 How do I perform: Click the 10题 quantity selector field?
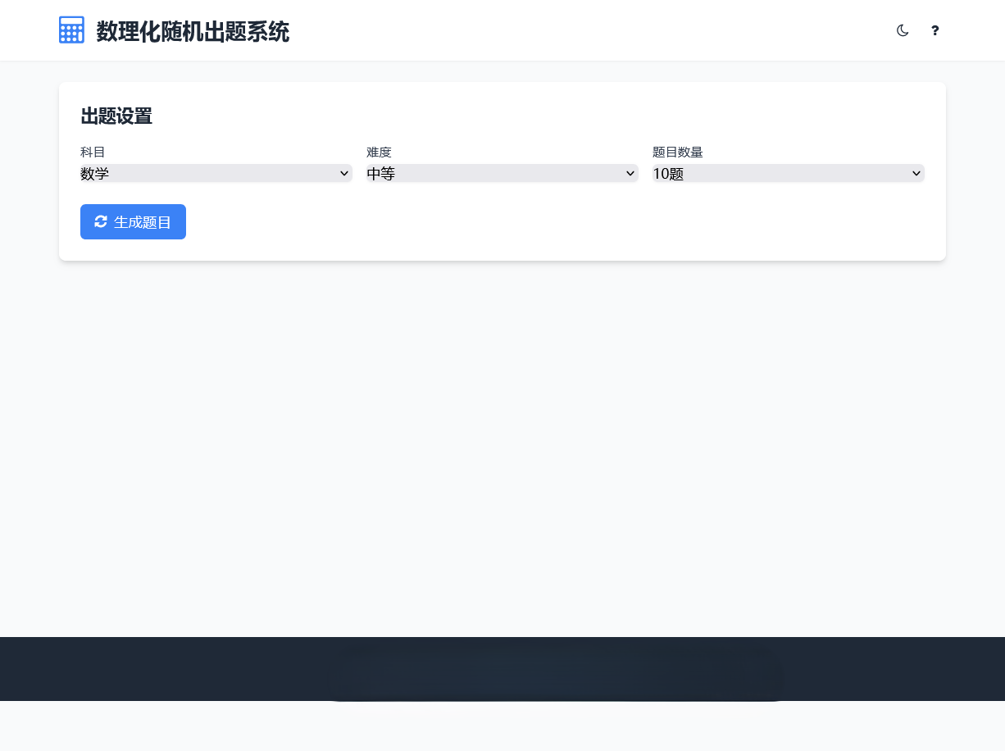[788, 173]
